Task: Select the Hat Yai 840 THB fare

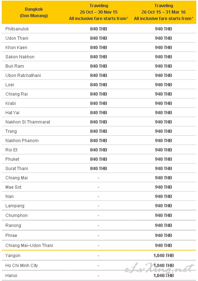Action: [x=99, y=113]
